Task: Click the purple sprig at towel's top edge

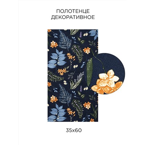Action: click(x=80, y=34)
